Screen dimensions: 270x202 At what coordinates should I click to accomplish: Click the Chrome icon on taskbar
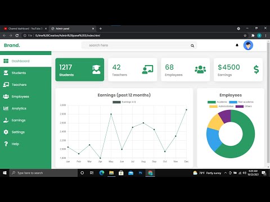tap(150, 173)
